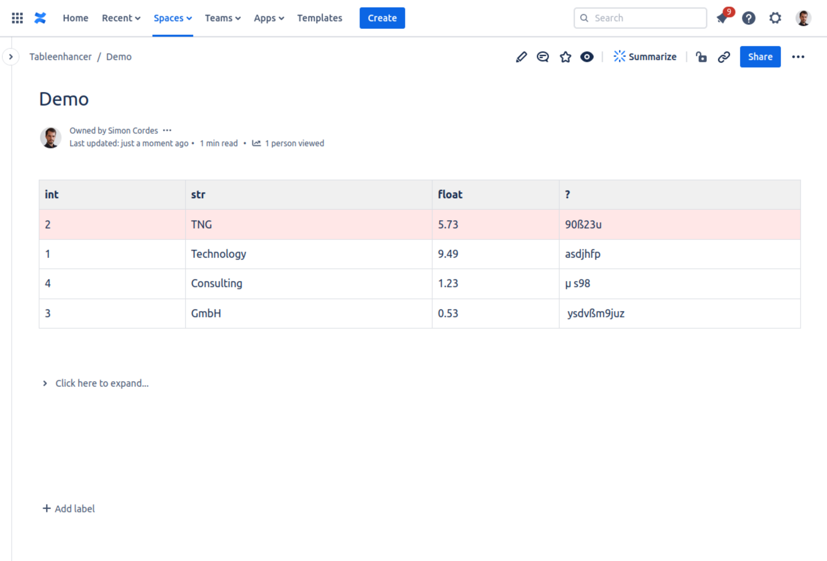Viewport: 827px width, 561px height.
Task: Expand the collapsed left sidebar
Action: pos(11,57)
